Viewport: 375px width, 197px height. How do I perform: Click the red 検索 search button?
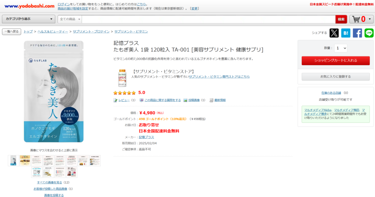tap(341, 19)
